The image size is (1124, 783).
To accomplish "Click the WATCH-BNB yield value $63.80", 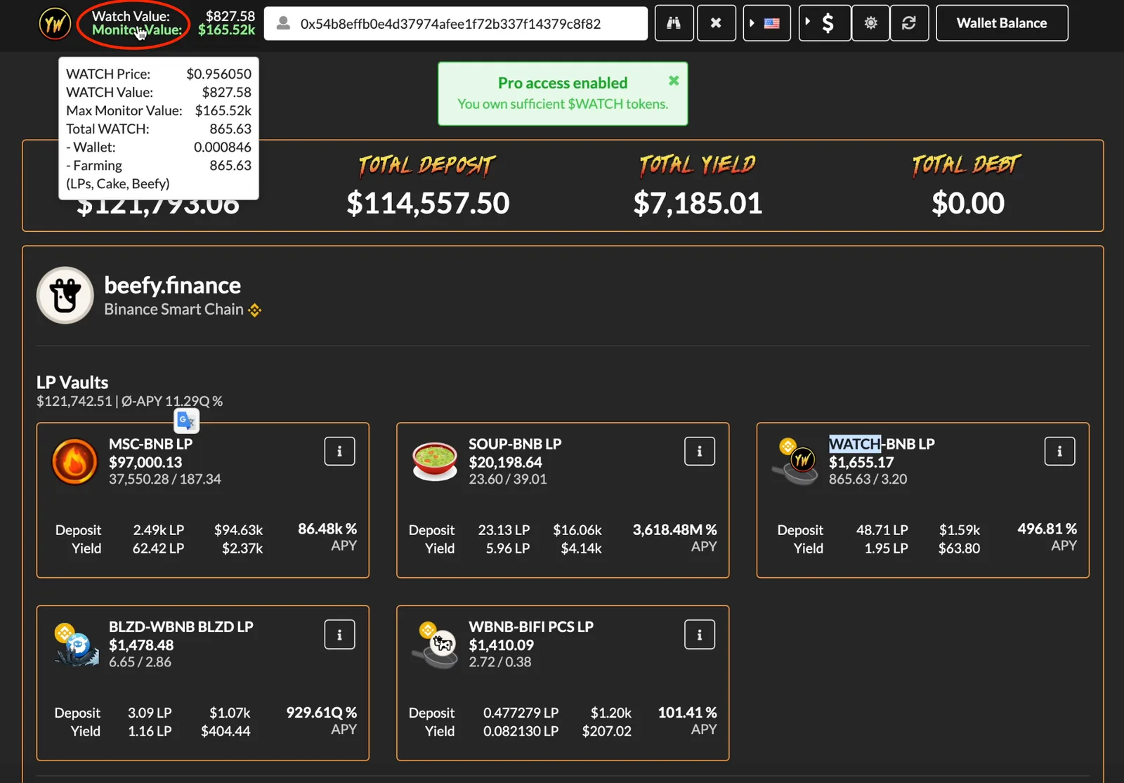I will 959,548.
